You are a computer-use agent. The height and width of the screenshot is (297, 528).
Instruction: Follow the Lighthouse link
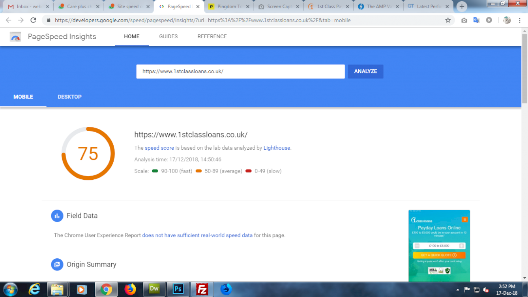click(x=277, y=148)
